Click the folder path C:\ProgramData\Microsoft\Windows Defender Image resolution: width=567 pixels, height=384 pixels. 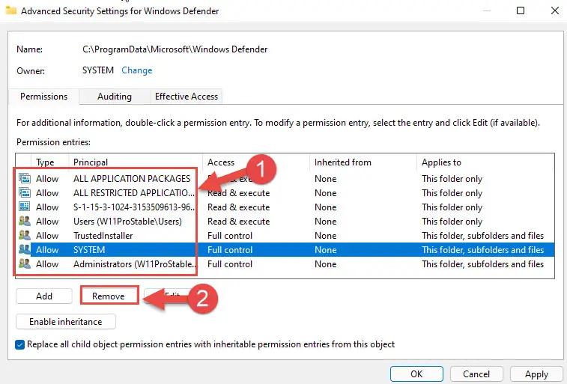point(175,49)
